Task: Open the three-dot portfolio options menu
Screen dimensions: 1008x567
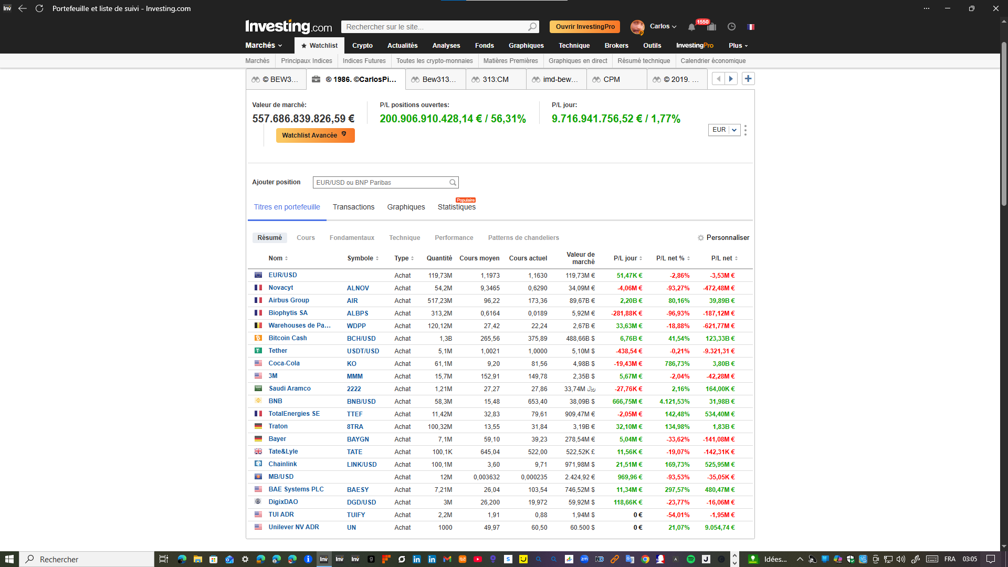Action: [745, 130]
